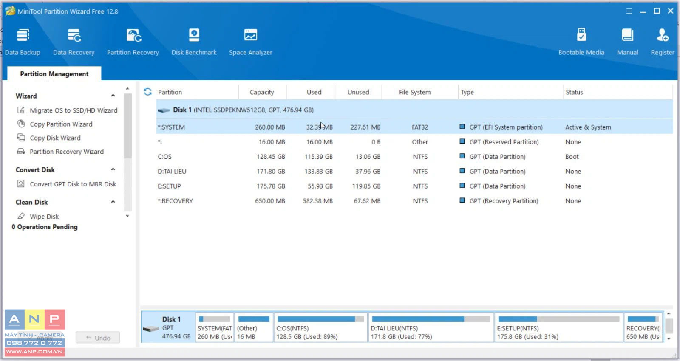Image resolution: width=680 pixels, height=361 pixels.
Task: Click the Convert GPT Disk to MBR icon
Action: point(21,183)
